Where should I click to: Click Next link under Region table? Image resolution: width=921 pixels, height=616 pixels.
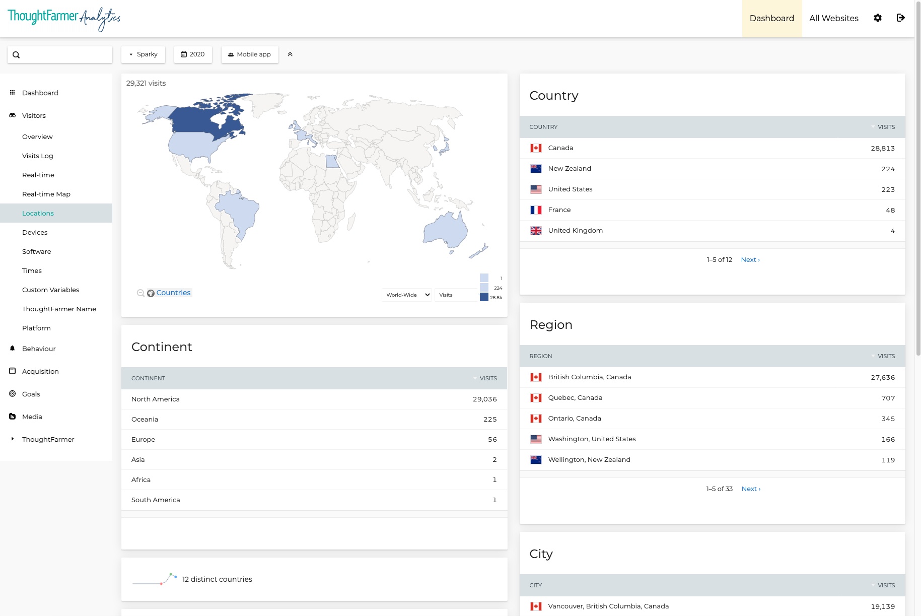click(751, 489)
